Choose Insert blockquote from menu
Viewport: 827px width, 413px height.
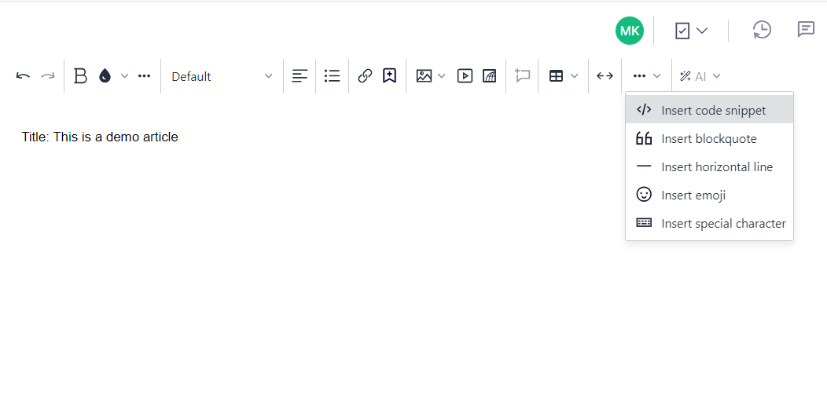(709, 139)
